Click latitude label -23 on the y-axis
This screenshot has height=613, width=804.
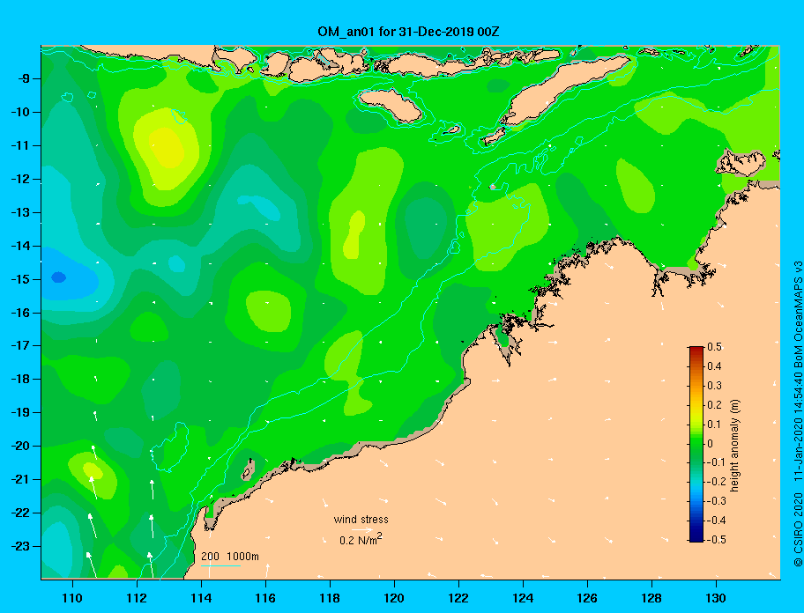pyautogui.click(x=20, y=546)
